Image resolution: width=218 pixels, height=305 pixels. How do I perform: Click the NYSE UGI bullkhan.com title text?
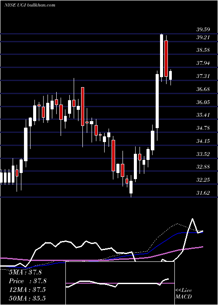30,5
